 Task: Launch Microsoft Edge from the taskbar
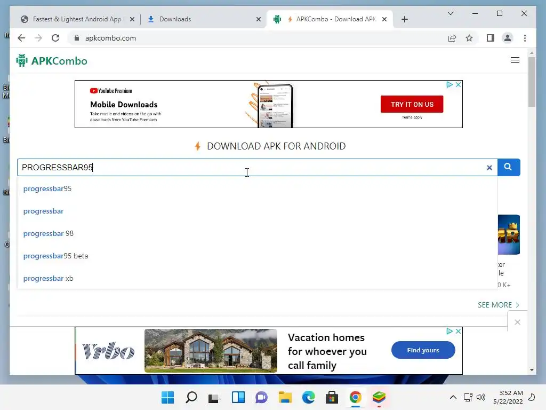tap(309, 397)
